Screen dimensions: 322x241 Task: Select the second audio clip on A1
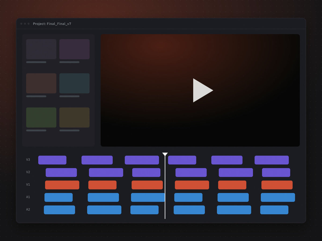(103, 197)
